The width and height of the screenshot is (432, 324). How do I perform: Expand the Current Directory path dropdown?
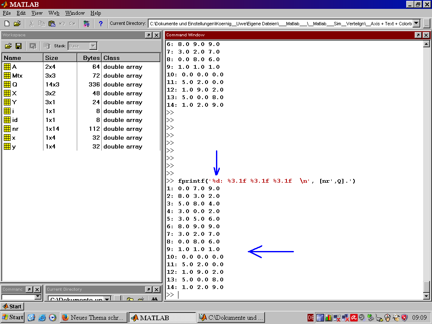click(x=416, y=24)
